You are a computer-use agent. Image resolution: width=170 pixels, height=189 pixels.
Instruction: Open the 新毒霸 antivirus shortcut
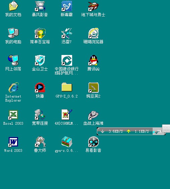tap(67, 6)
